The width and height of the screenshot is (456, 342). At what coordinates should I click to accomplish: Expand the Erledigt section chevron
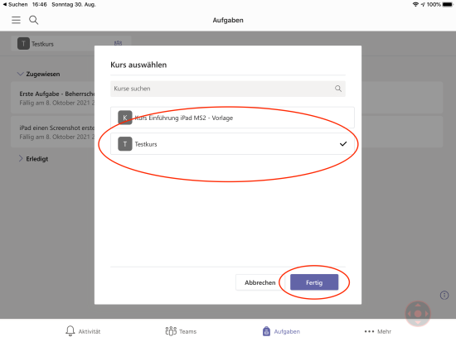(x=21, y=159)
